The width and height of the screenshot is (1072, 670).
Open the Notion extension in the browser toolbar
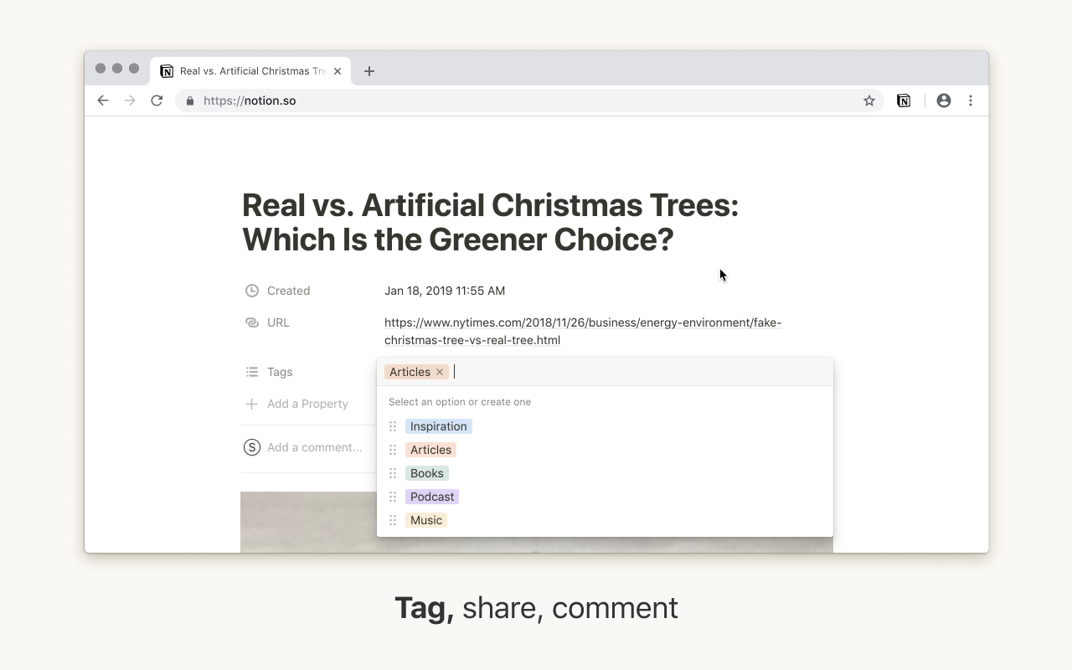click(904, 100)
